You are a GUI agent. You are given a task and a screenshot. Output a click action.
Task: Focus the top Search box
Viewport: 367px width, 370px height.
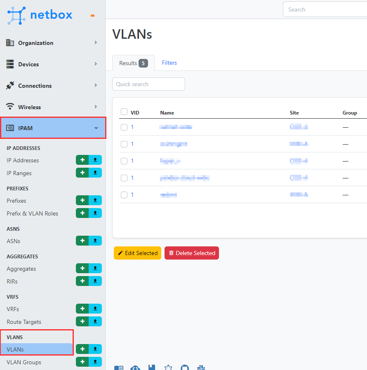[325, 9]
